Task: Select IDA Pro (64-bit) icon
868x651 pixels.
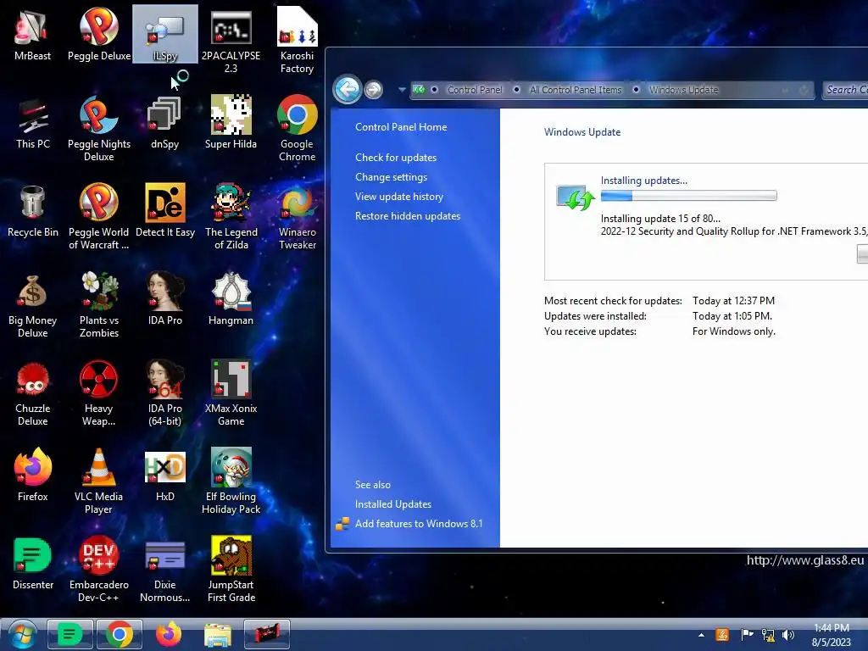Action: tap(165, 393)
